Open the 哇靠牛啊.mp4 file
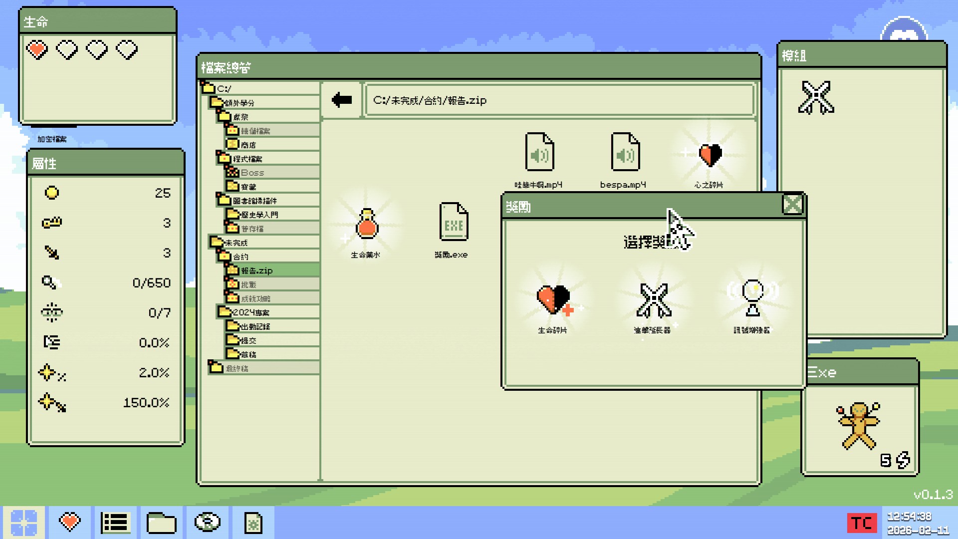The width and height of the screenshot is (958, 539). (x=539, y=153)
